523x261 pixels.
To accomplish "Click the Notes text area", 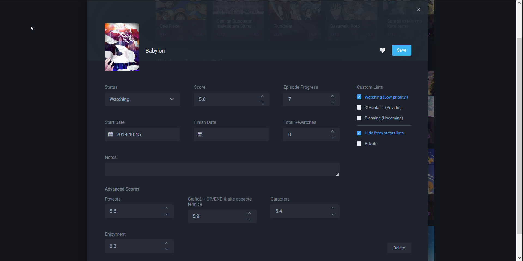I will (x=222, y=170).
